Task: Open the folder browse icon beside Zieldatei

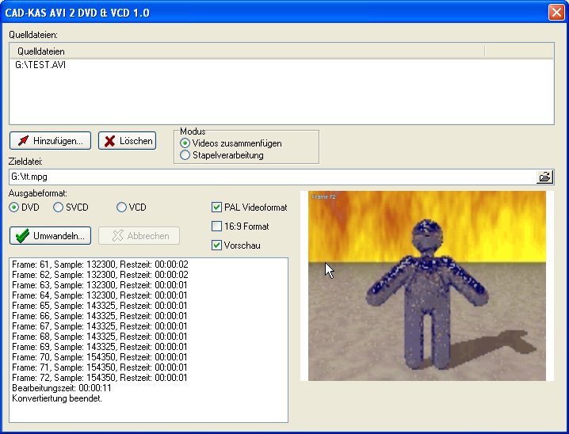Action: click(544, 177)
